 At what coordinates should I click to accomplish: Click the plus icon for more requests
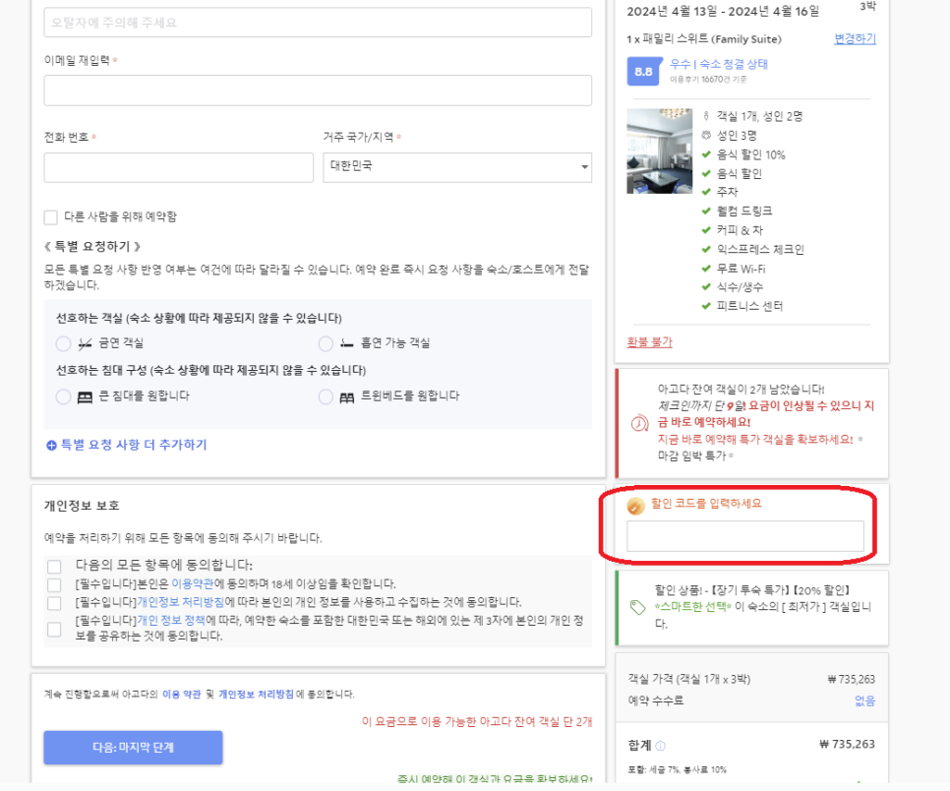(x=51, y=446)
